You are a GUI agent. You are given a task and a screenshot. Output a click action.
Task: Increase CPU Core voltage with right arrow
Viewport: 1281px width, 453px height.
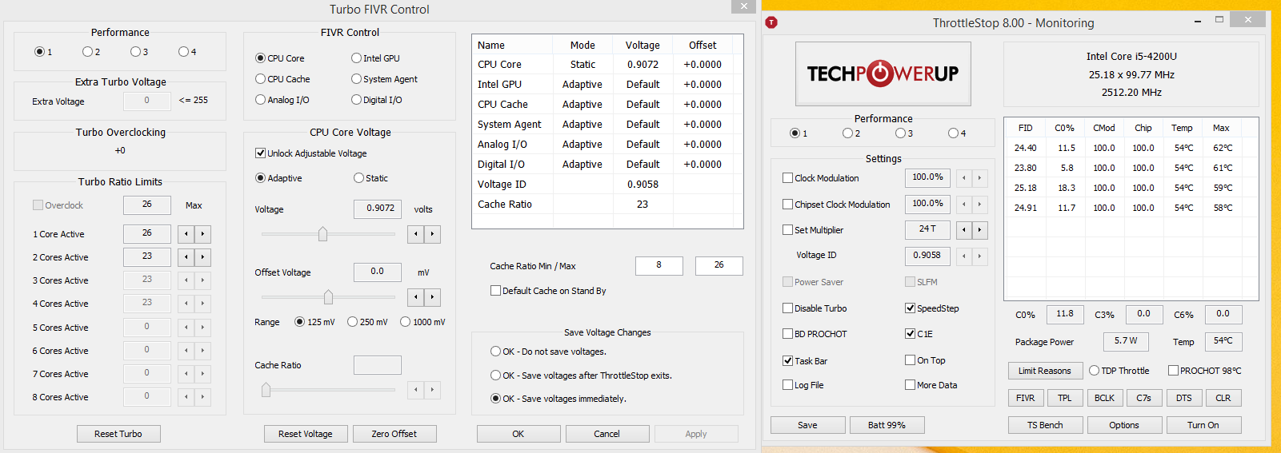click(432, 234)
